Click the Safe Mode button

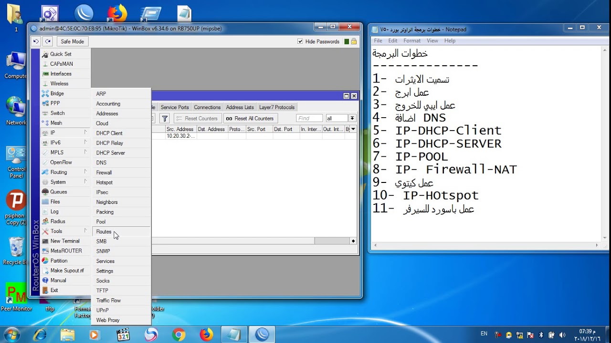click(72, 41)
